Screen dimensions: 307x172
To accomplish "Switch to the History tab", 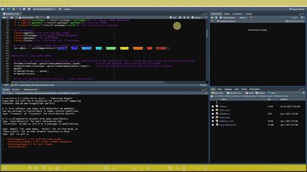I will 227,14.
